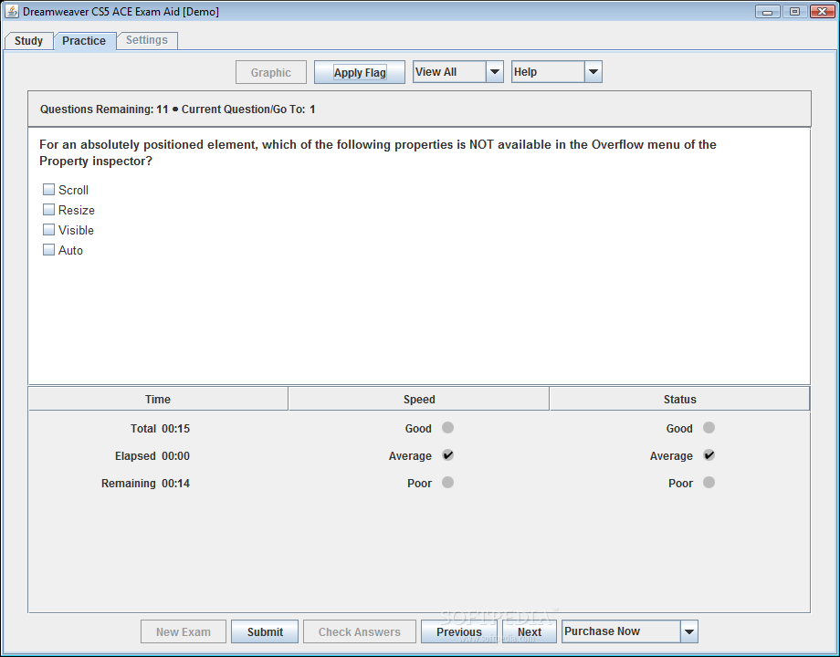Check the Resize answer option
The height and width of the screenshot is (657, 840).
click(x=48, y=209)
